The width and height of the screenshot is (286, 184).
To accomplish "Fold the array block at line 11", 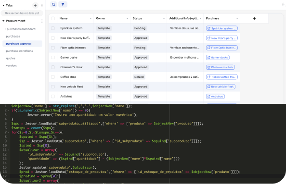I will 8,150.
